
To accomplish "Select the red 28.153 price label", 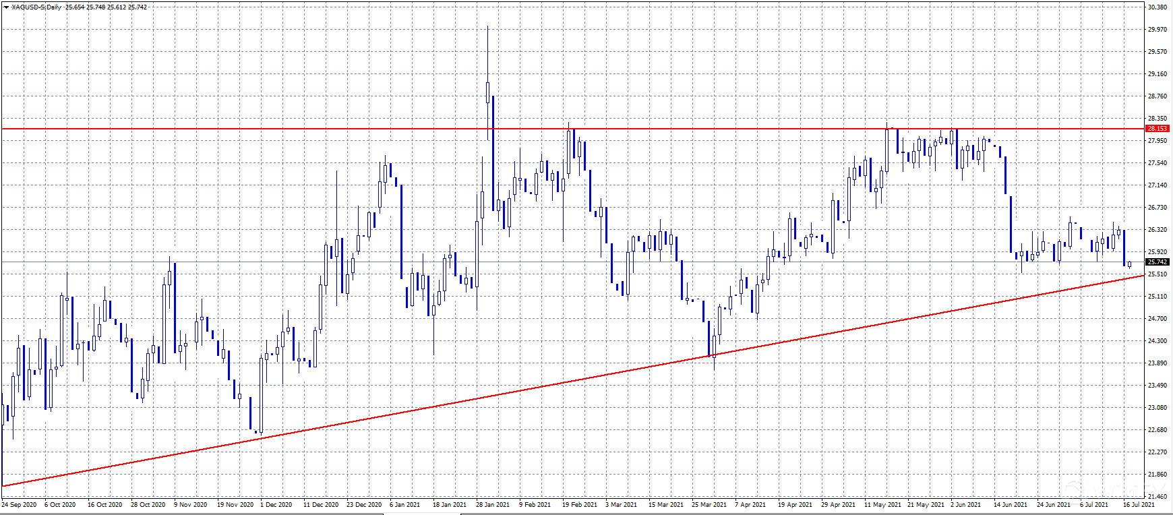I will [x=1157, y=128].
